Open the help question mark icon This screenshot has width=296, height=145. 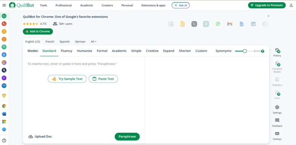click(x=4, y=140)
